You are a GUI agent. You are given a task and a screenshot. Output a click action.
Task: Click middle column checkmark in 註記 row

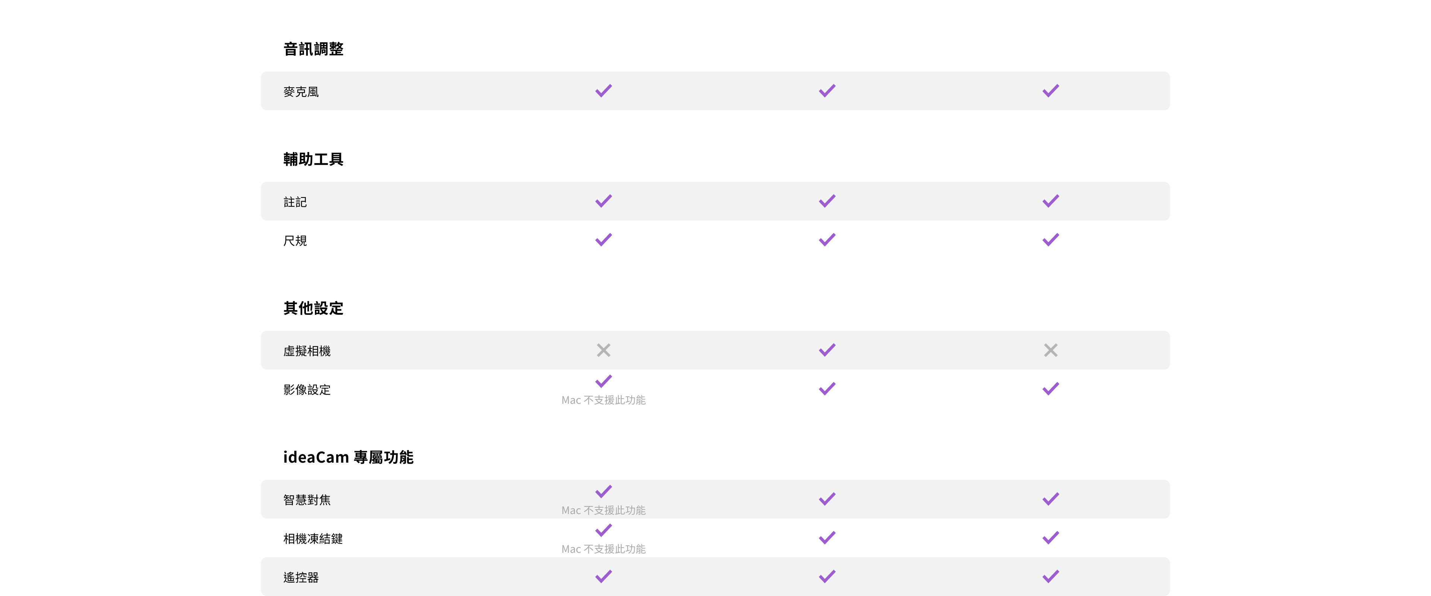tap(827, 200)
